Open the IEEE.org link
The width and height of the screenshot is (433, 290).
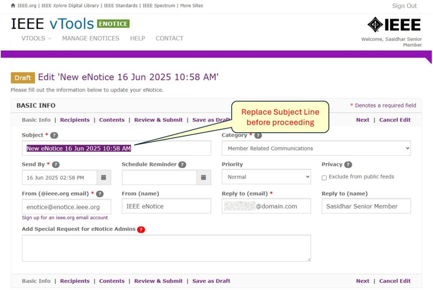click(x=27, y=6)
